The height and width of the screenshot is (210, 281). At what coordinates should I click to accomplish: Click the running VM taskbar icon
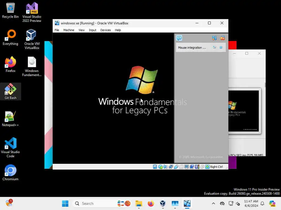(187, 203)
